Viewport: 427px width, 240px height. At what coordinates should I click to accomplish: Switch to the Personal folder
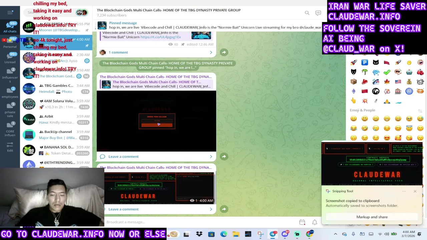(10, 43)
